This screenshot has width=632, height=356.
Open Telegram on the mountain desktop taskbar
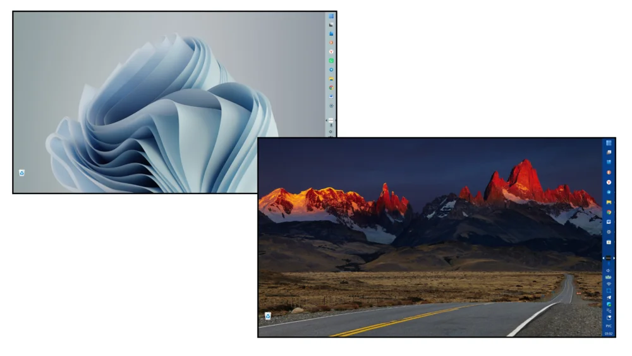[x=609, y=192]
